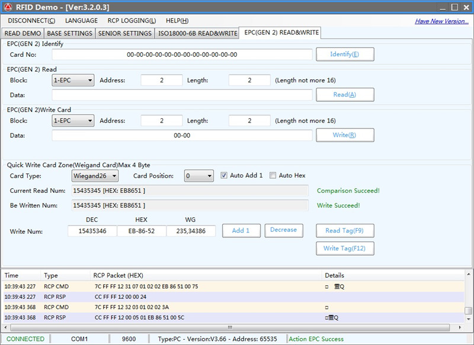The width and height of the screenshot is (474, 345).
Task: Switch to the SENIOR SETTINGS tab
Action: (x=125, y=33)
